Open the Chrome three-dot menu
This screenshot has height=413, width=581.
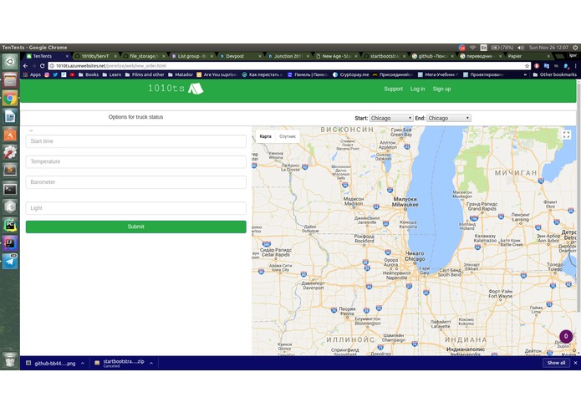[x=575, y=66]
